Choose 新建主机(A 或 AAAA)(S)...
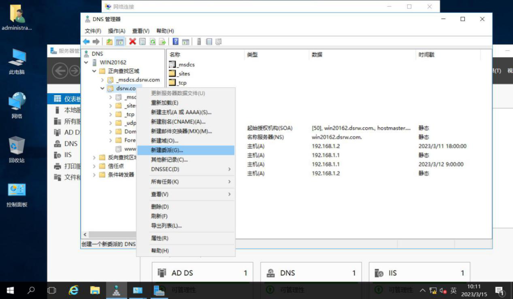 tap(185, 112)
